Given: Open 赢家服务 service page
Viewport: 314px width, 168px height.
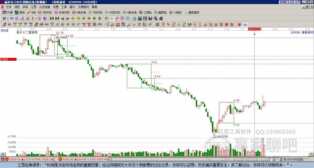Looking at the screenshot, I should coord(192,12).
